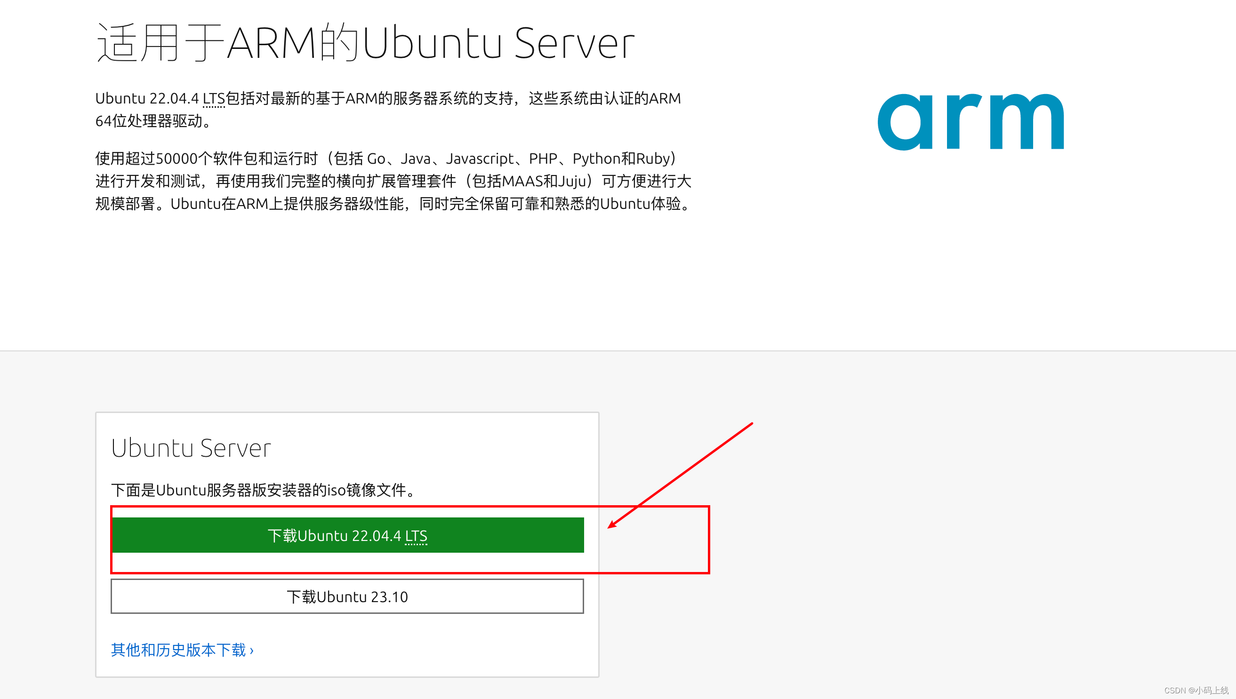Open the 其他和历史版本下载 link

click(178, 650)
